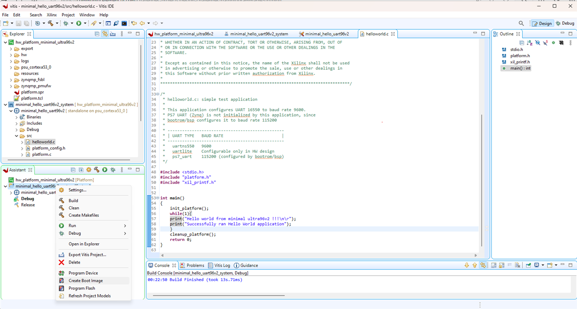The height and width of the screenshot is (309, 577).
Task: Click the green Run icon in main toolbar
Action: (79, 23)
